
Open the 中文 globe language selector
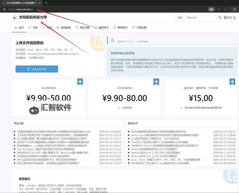228,18
